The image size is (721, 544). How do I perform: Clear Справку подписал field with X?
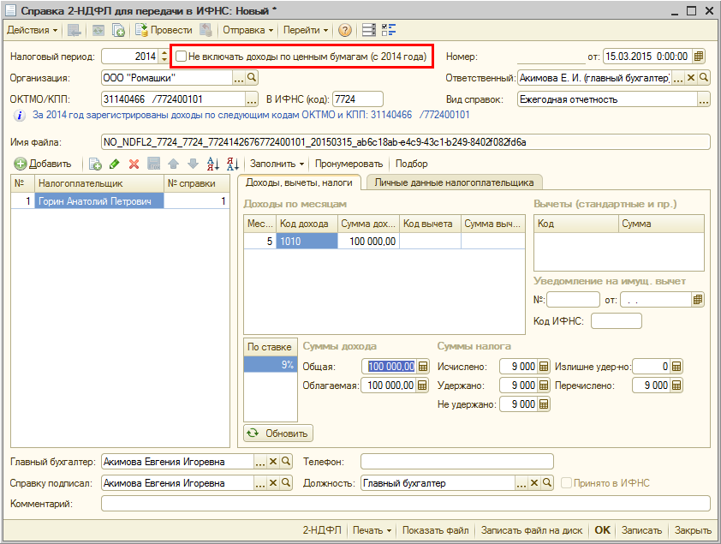[x=272, y=483]
